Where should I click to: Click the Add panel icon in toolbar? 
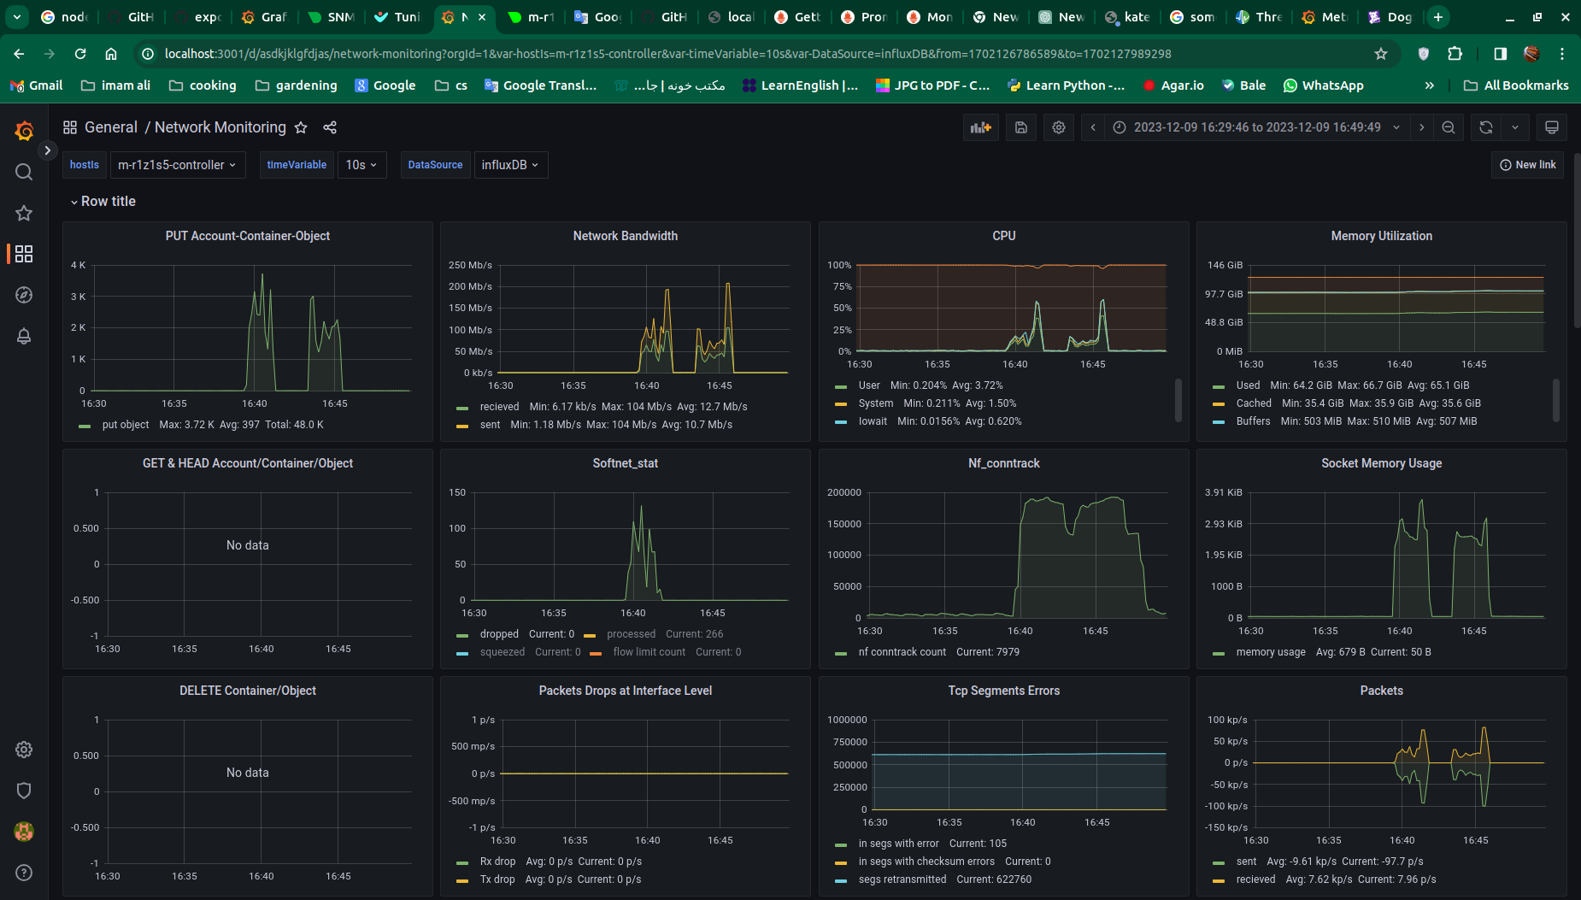[980, 127]
